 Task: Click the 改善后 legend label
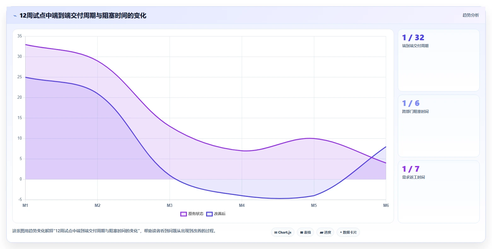tap(220, 214)
